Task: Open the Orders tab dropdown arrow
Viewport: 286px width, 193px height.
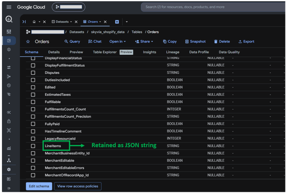Action: [100, 22]
